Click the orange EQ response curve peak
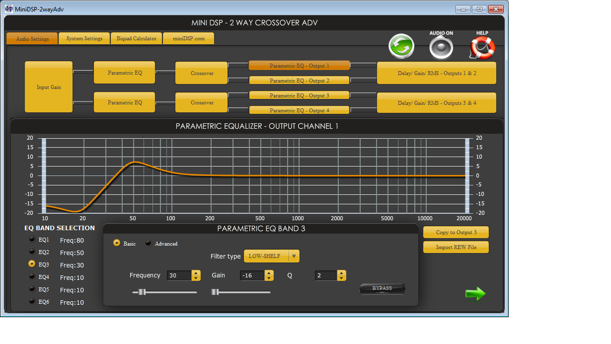 135,163
